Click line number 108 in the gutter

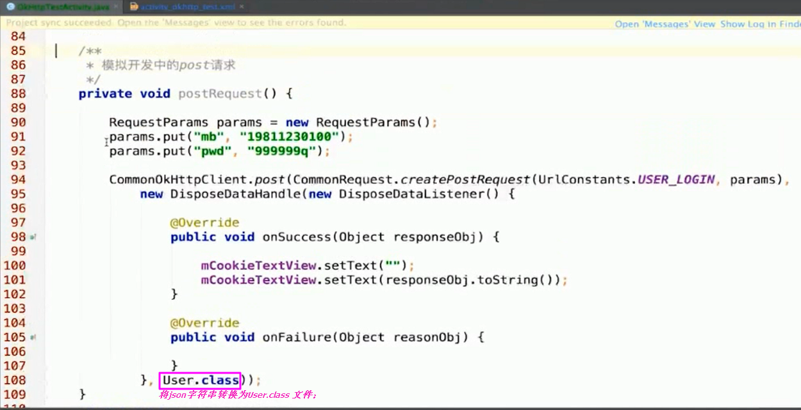pos(14,381)
